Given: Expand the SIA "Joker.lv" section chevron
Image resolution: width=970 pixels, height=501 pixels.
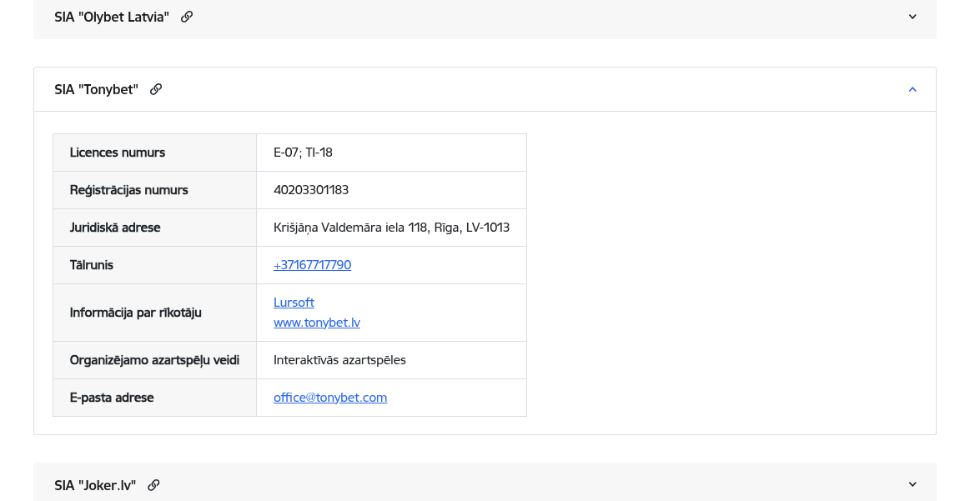Looking at the screenshot, I should coord(912,484).
